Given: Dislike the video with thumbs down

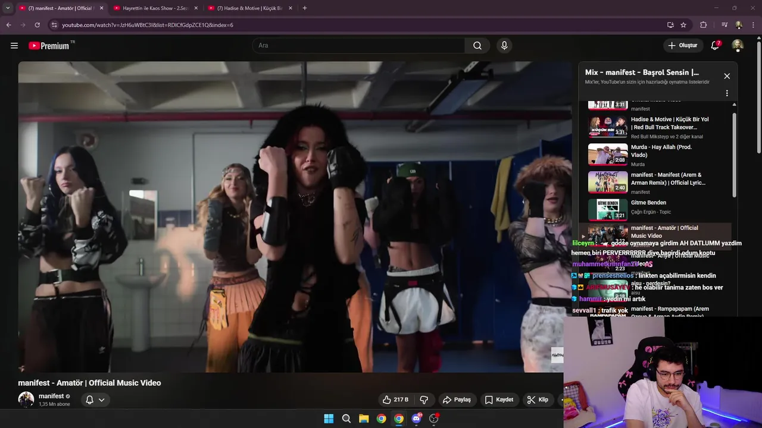Looking at the screenshot, I should pos(424,399).
